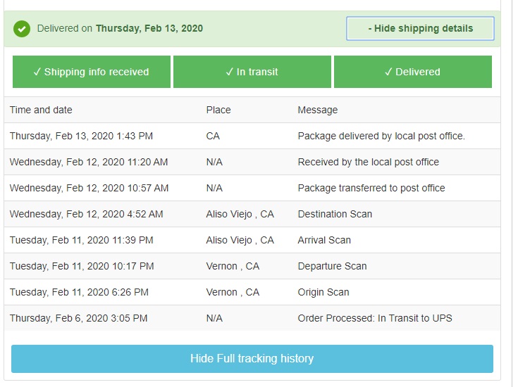Click the Place column header

[x=218, y=110]
